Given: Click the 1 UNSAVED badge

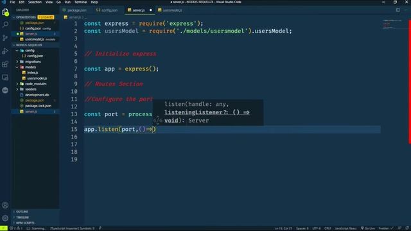Looking at the screenshot, I should [x=46, y=17].
